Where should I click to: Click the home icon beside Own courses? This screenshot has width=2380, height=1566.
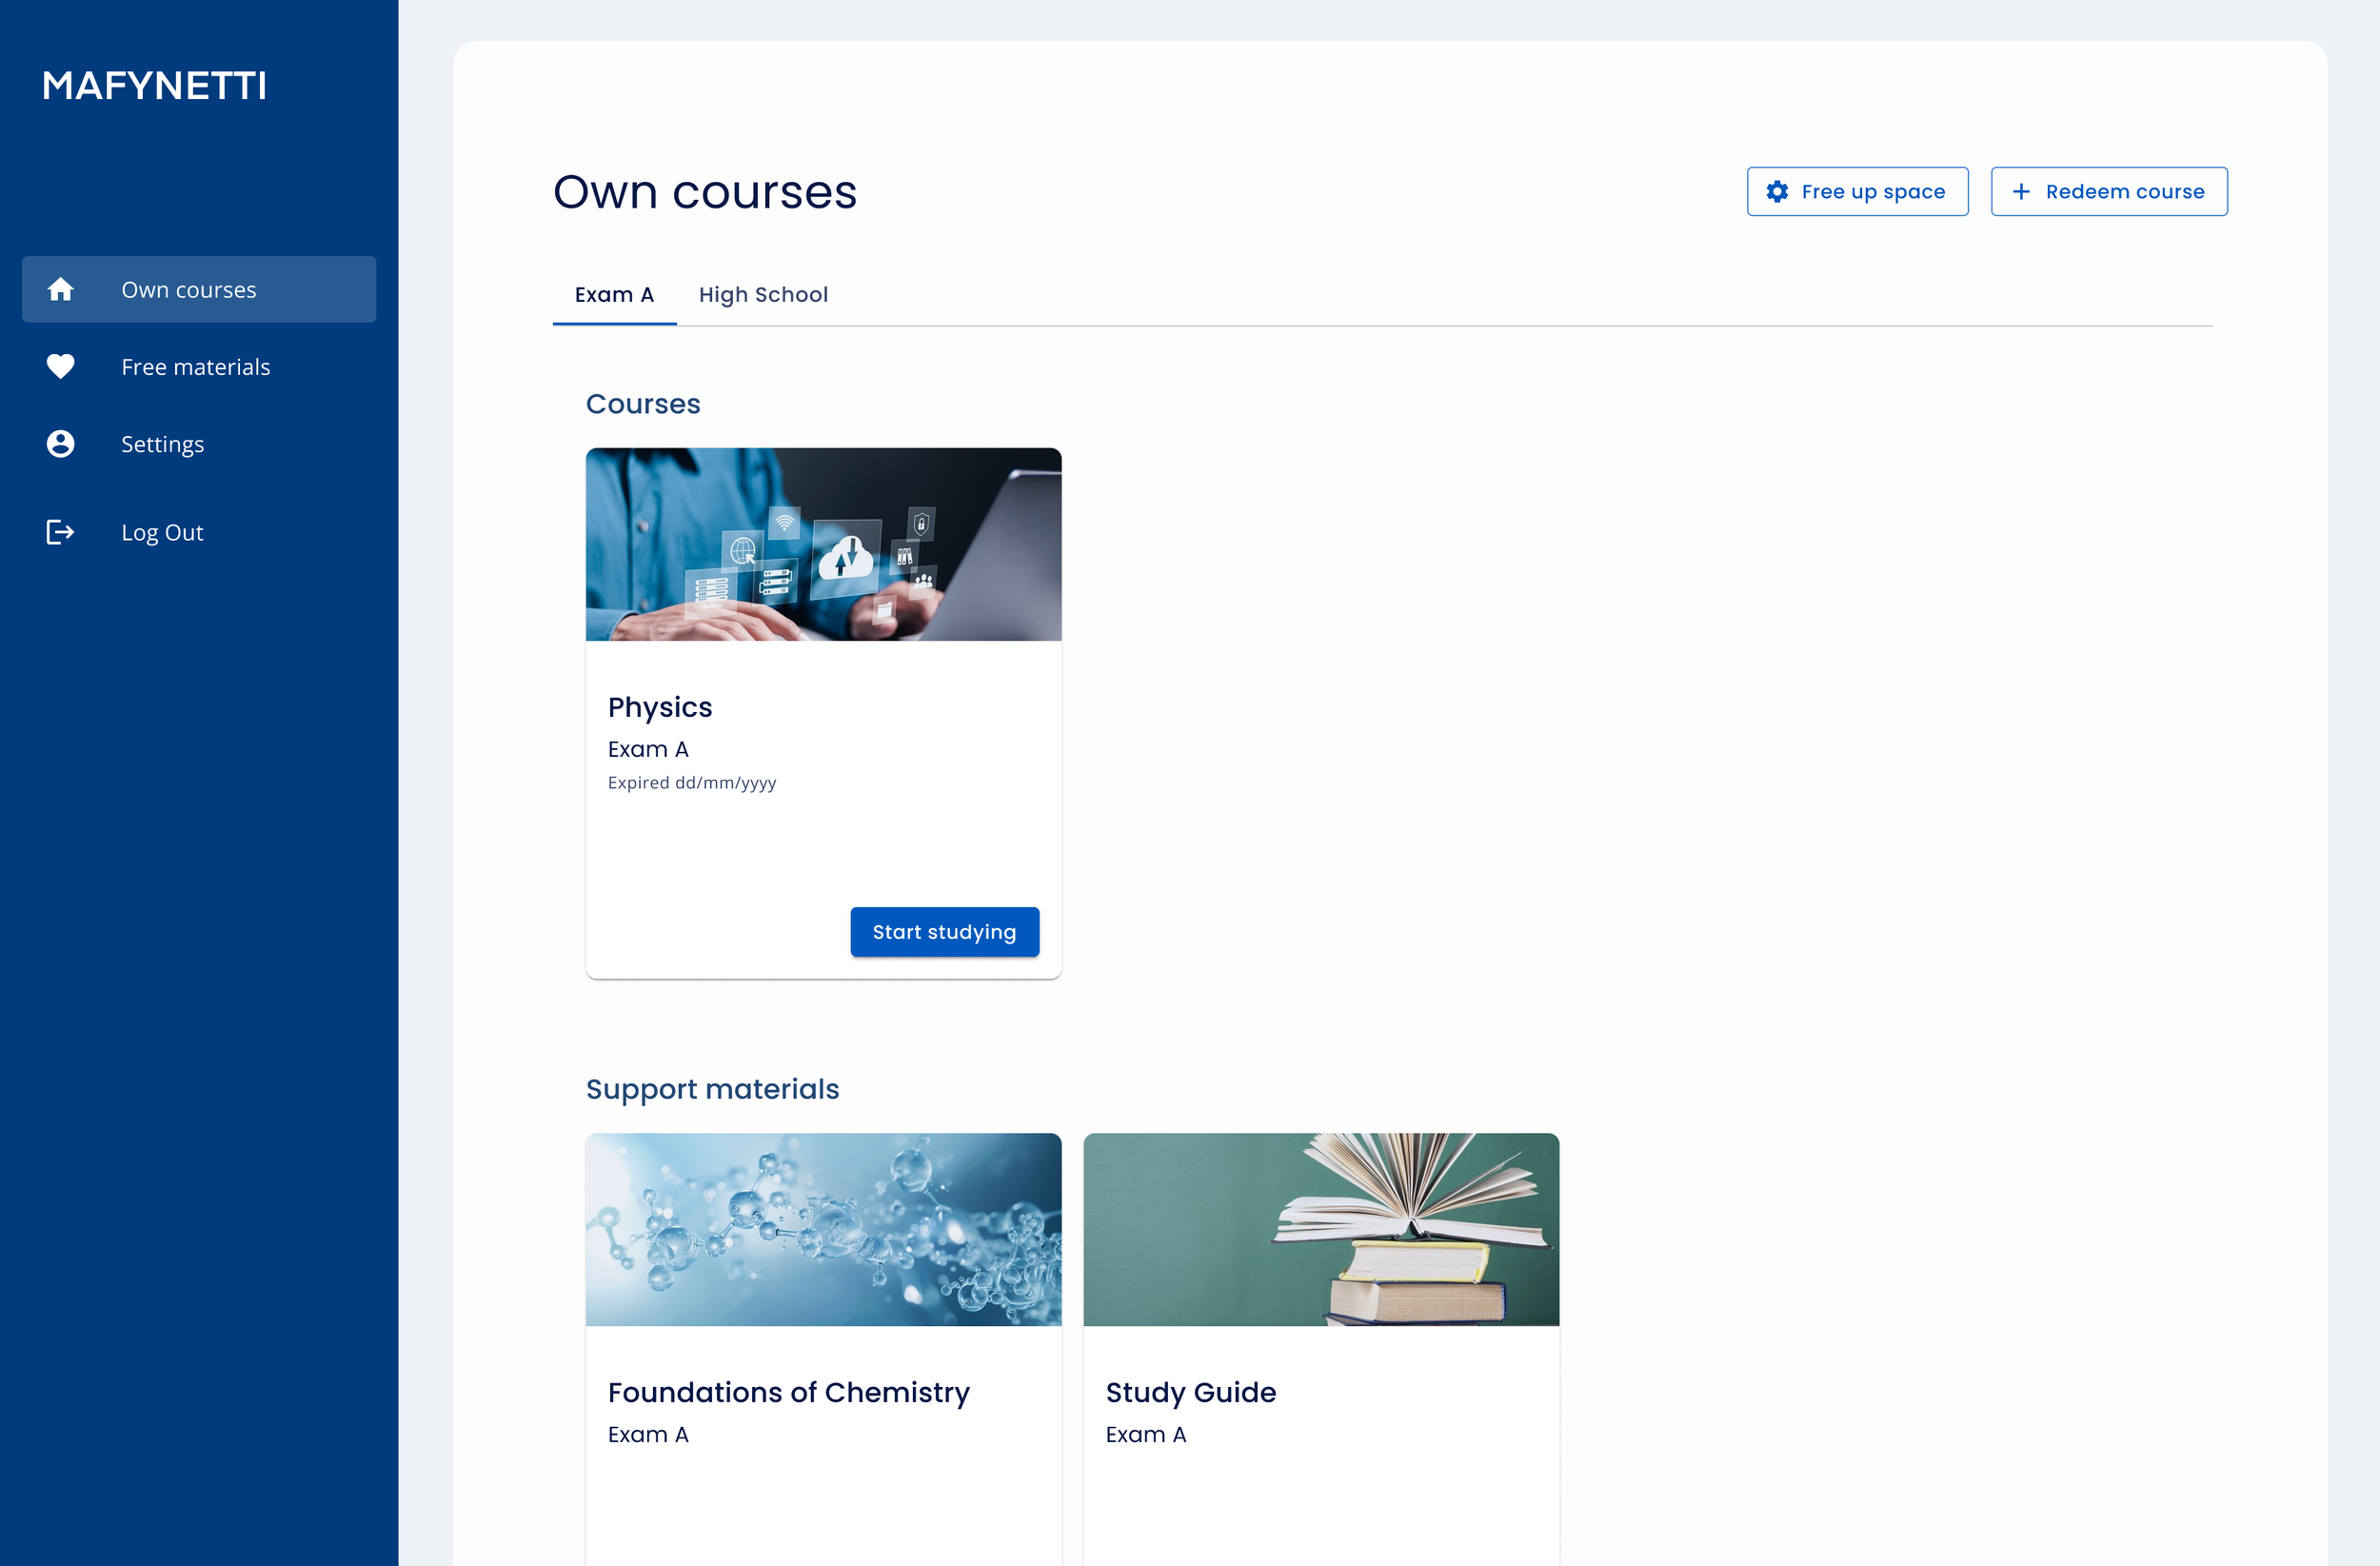tap(60, 289)
